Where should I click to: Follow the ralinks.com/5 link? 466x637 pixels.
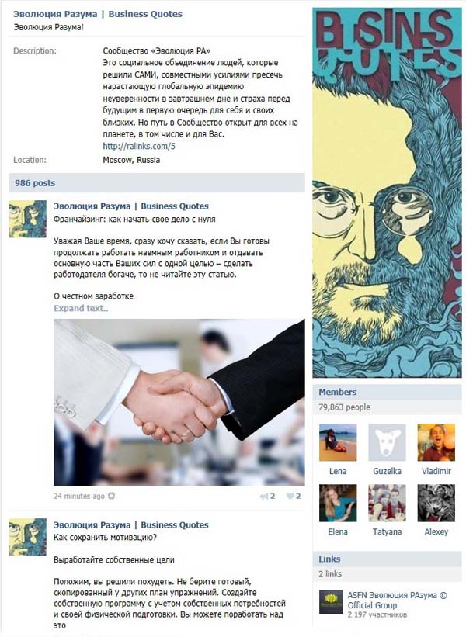(x=139, y=146)
